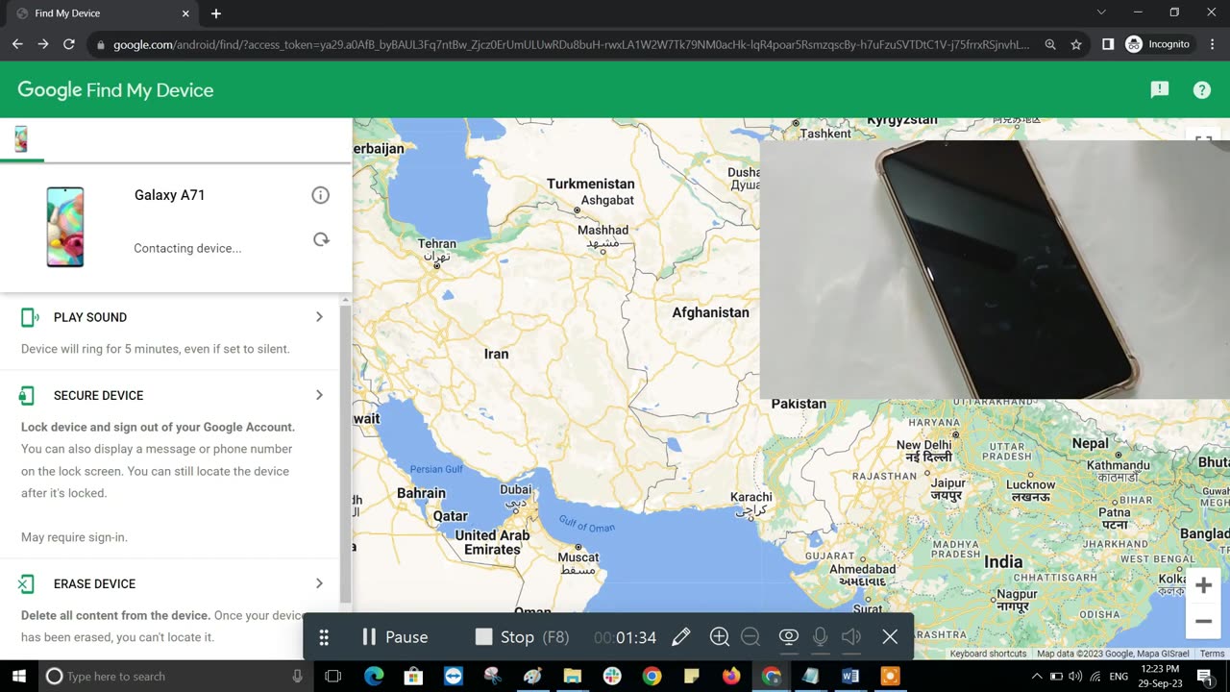1230x692 pixels.
Task: Click the SECURE DEVICE label
Action: click(x=99, y=395)
